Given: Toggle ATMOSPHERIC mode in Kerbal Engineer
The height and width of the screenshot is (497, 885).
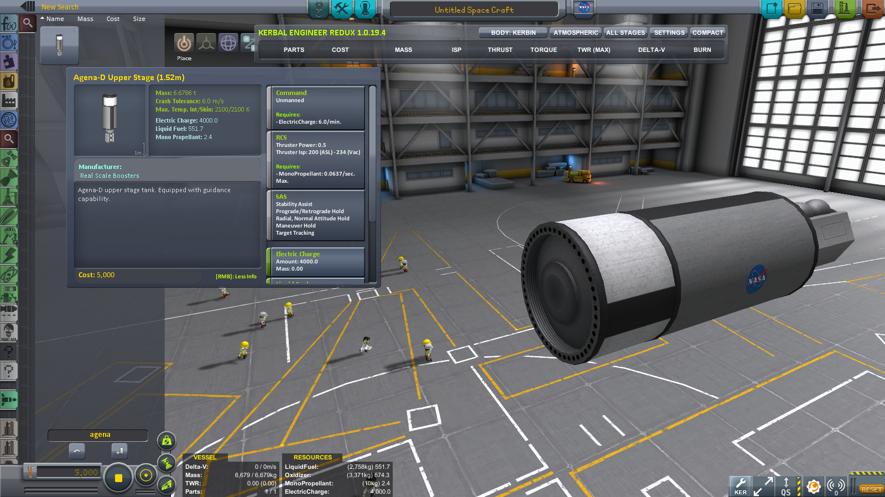Looking at the screenshot, I should [576, 33].
